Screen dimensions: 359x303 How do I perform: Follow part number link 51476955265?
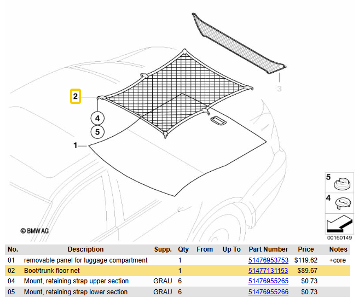[268, 281]
